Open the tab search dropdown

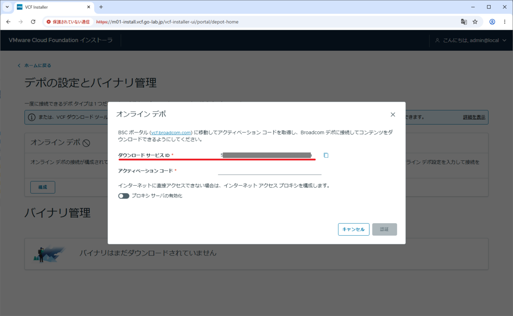pyautogui.click(x=7, y=7)
